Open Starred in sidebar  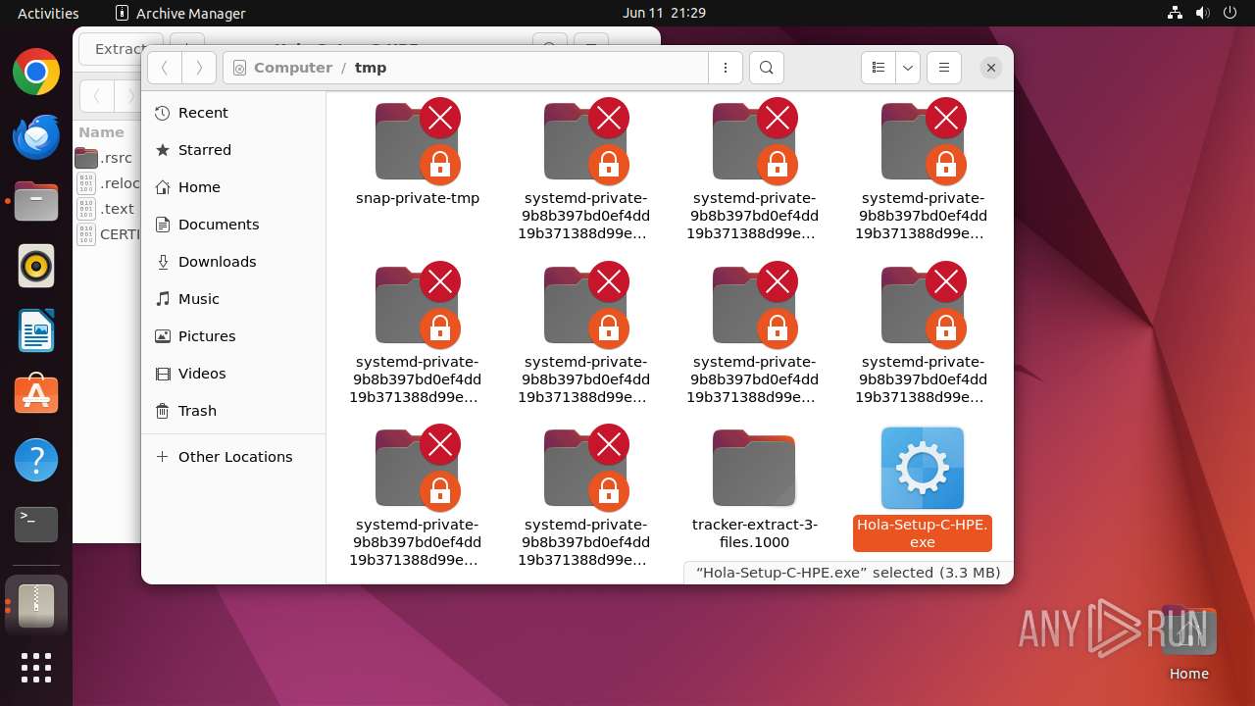[x=233, y=150]
